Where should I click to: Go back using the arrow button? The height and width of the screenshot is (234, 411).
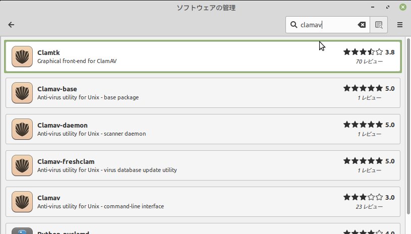(x=11, y=25)
